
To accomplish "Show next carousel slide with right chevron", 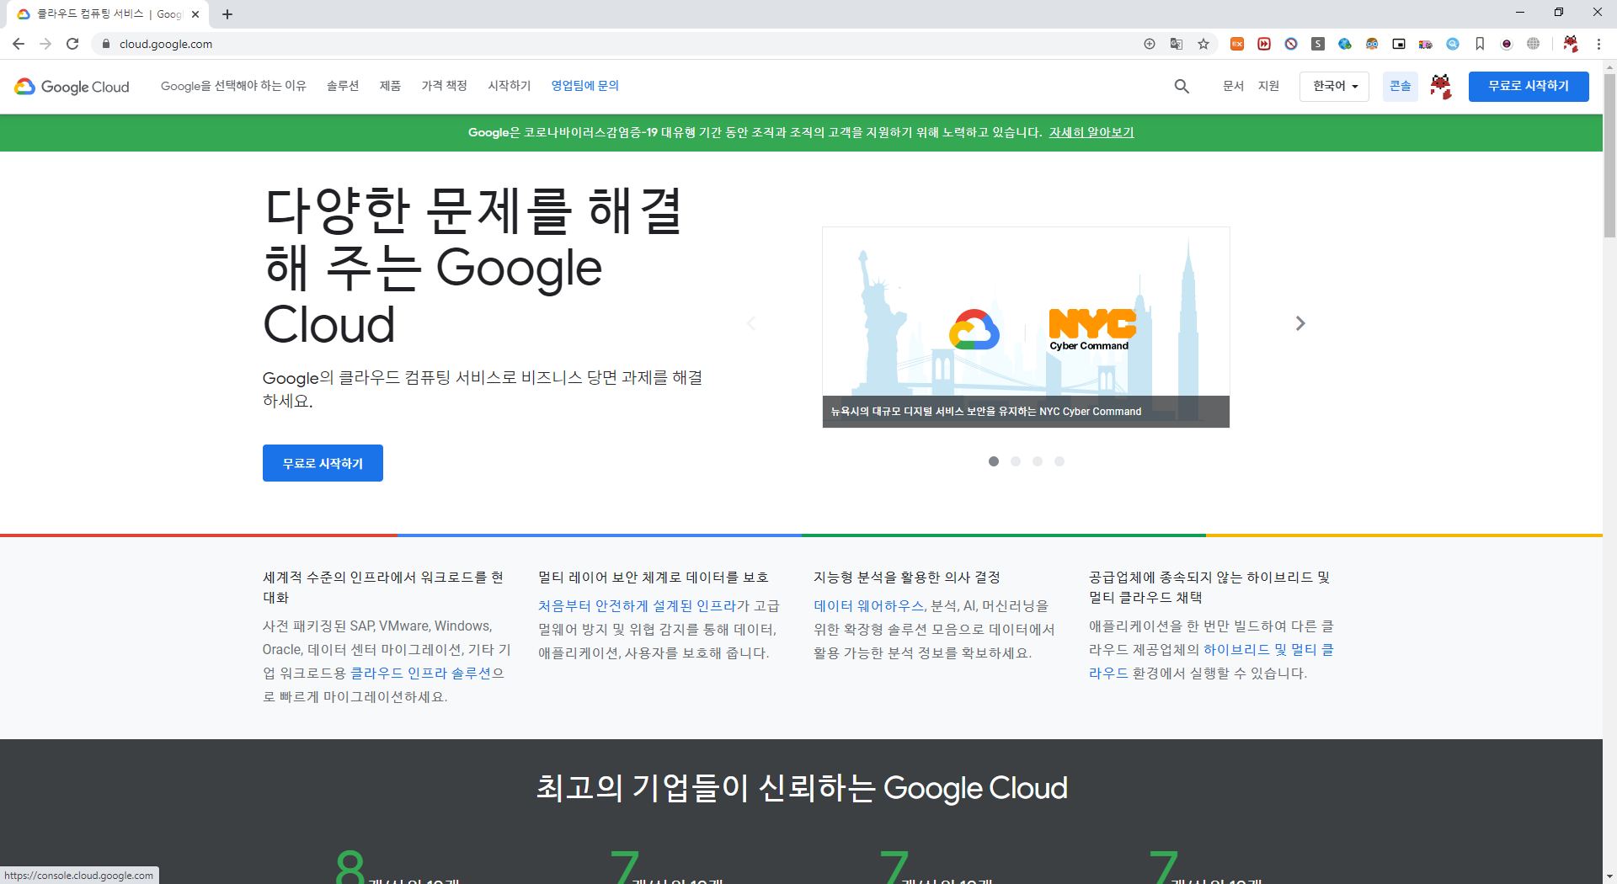I will (x=1300, y=323).
